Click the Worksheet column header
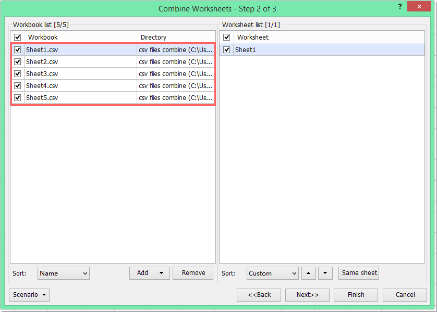This screenshot has width=437, height=312. tap(329, 37)
